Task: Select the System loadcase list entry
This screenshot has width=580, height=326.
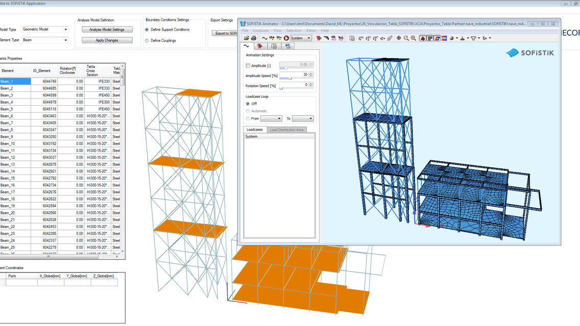Action: pyautogui.click(x=279, y=136)
